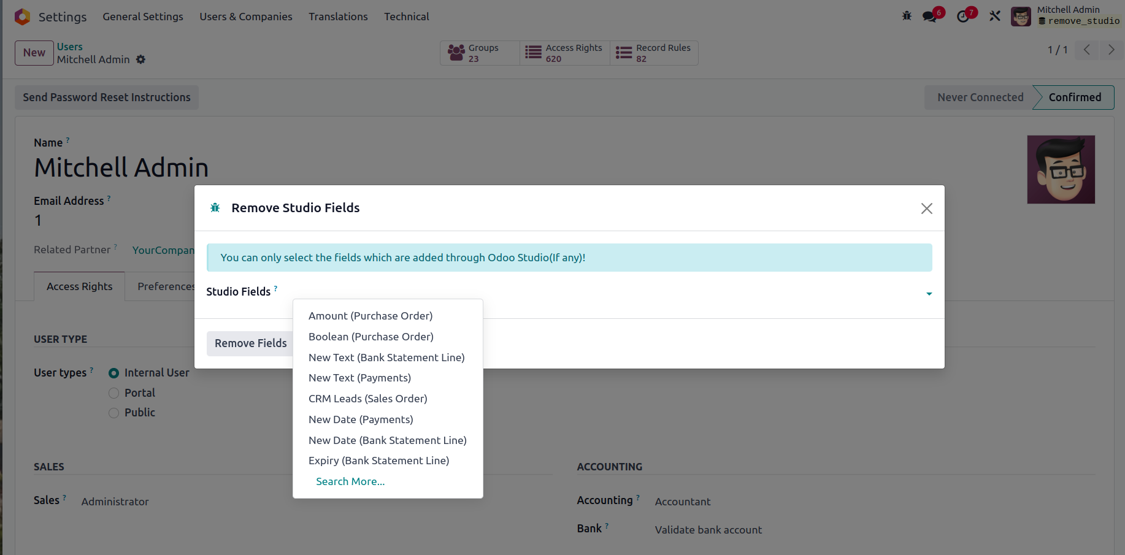
Task: Open the activities clock icon
Action: [x=963, y=17]
